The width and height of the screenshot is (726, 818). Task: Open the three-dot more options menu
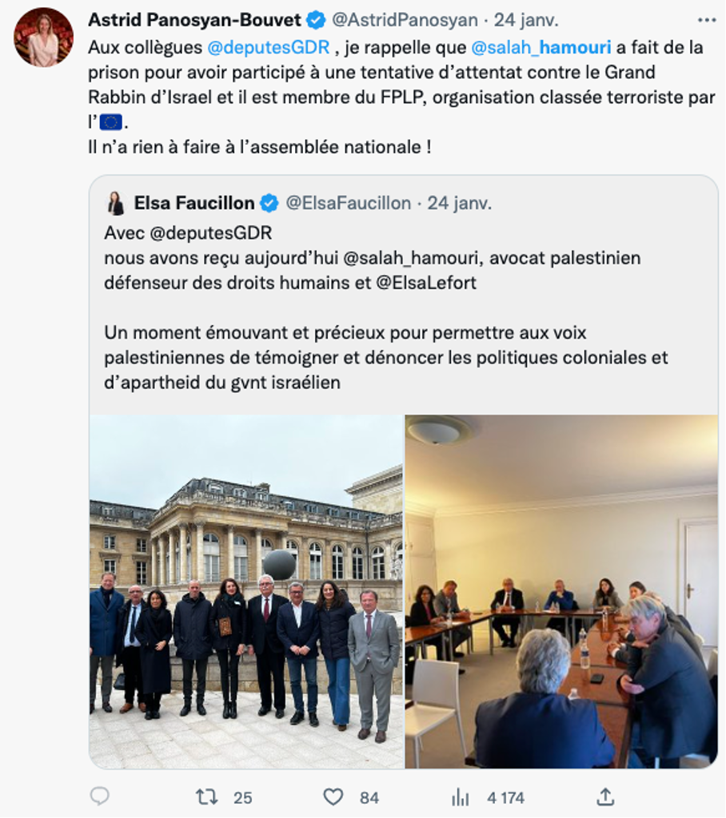tap(707, 20)
